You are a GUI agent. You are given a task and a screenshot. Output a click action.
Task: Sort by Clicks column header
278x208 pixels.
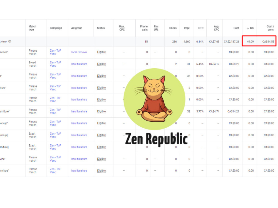click(173, 28)
